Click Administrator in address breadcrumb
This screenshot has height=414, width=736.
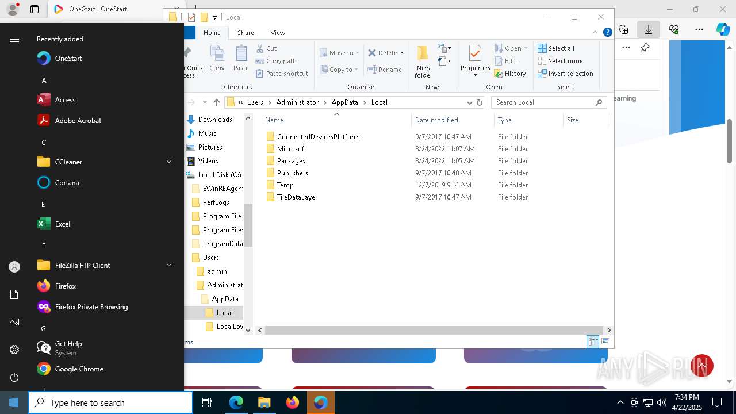click(297, 102)
